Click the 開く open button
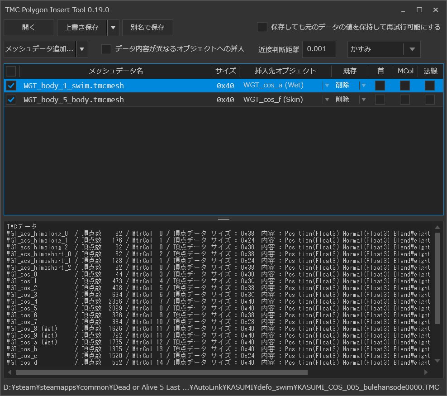This screenshot has width=447, height=396. [29, 28]
